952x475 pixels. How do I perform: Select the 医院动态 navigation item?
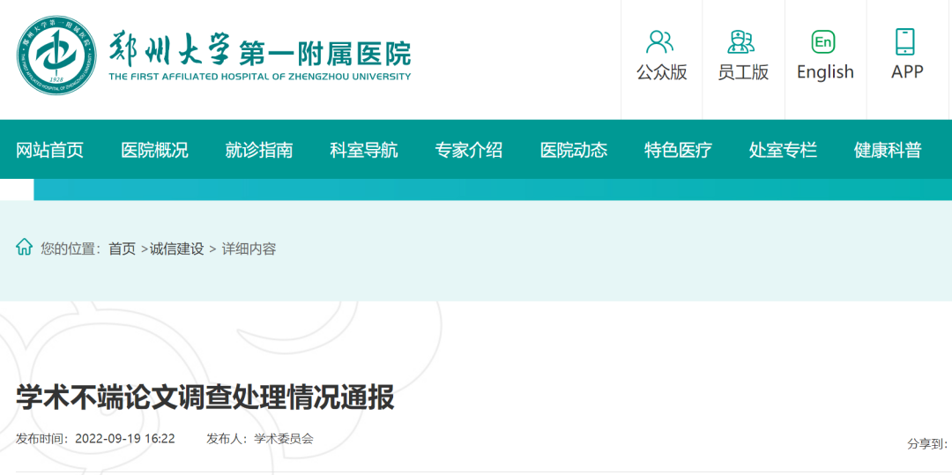pyautogui.click(x=574, y=150)
